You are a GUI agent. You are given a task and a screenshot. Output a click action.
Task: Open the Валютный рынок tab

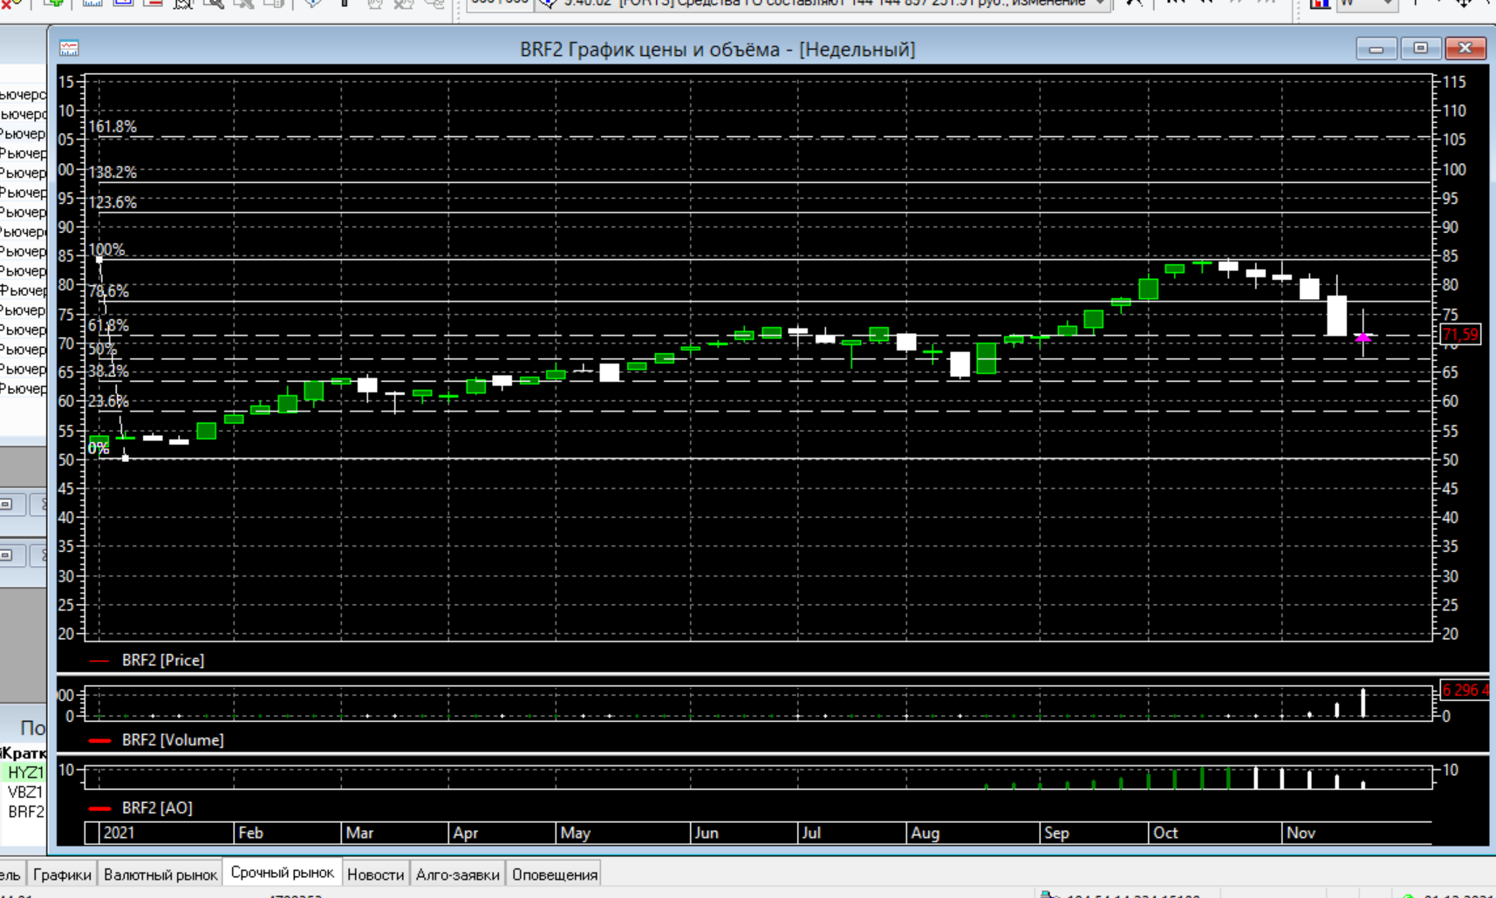pyautogui.click(x=160, y=874)
